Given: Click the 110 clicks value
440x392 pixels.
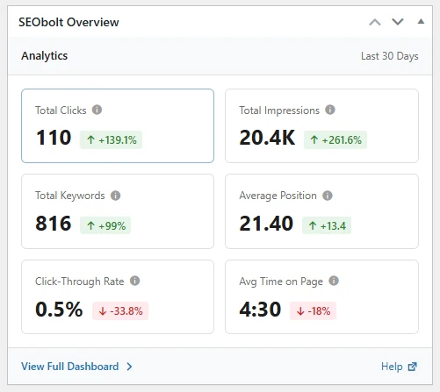Looking at the screenshot, I should pyautogui.click(x=54, y=138).
